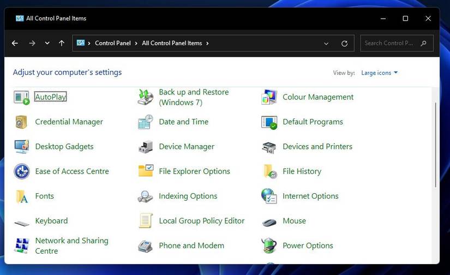Open the Local Group Policy Editor link

click(201, 221)
